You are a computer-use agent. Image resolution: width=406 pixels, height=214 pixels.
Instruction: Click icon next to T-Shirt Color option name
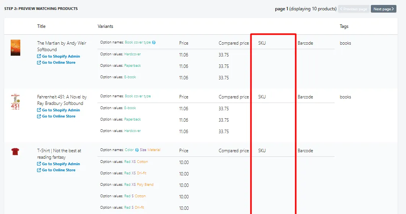click(x=137, y=150)
